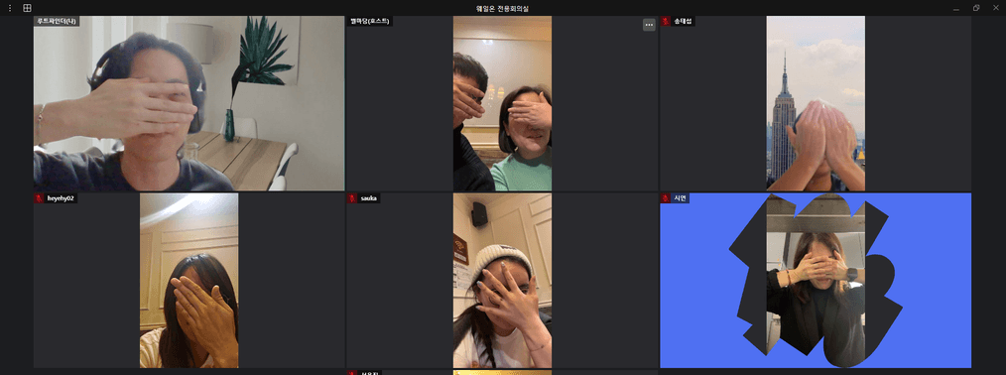
Task: Open the three-dot menu in the title bar
Action: click(10, 8)
